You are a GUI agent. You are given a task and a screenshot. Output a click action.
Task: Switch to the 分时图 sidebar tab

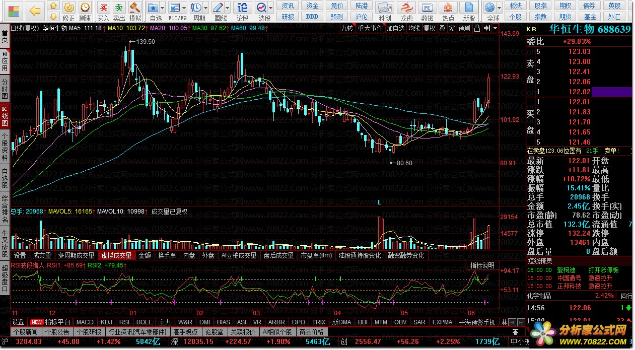click(x=5, y=89)
